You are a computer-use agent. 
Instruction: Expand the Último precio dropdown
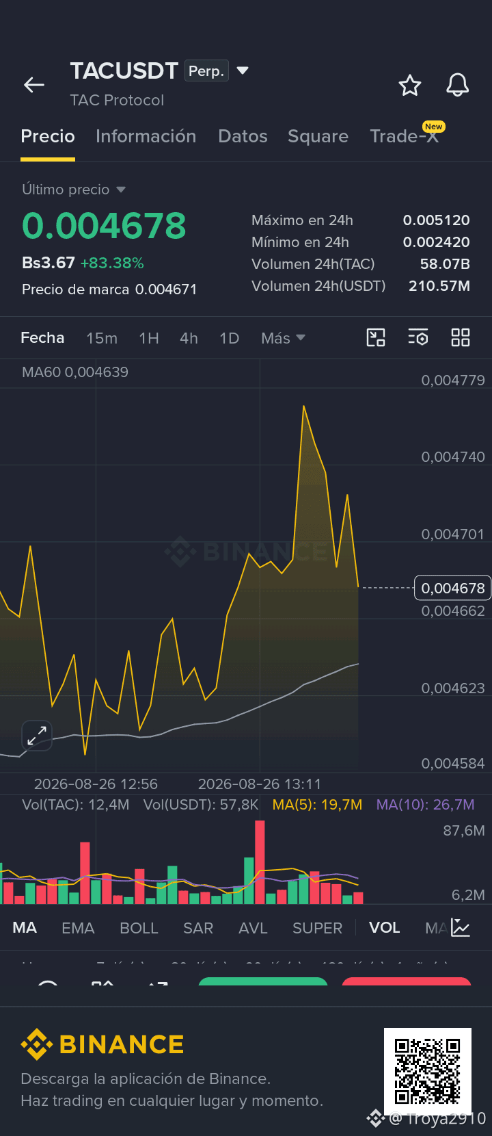121,190
